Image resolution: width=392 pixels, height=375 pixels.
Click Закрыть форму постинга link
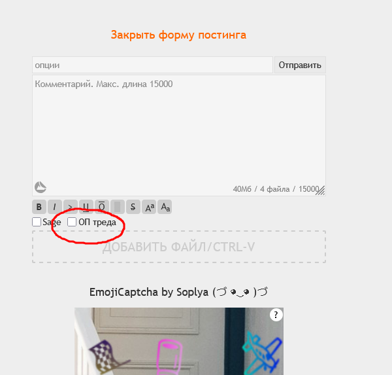[x=178, y=35]
